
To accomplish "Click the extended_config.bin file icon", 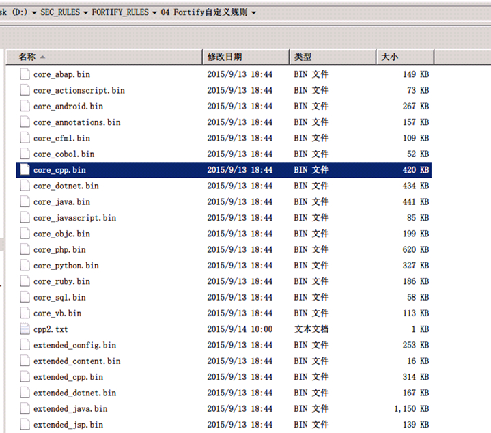I will coord(25,345).
